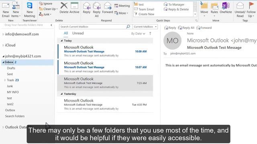Reverse sort order with the arrow
The width and height of the screenshot is (257, 144).
150,34
